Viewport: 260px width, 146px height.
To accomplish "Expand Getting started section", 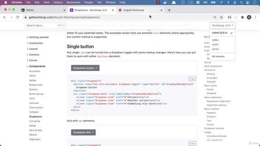I will [x=38, y=37].
